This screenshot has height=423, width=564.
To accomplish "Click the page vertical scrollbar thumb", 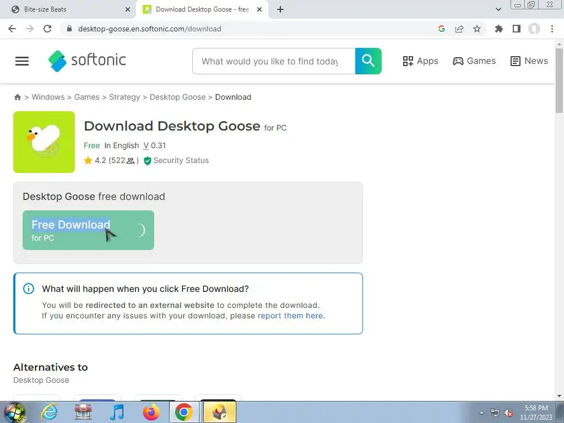I will click(559, 80).
